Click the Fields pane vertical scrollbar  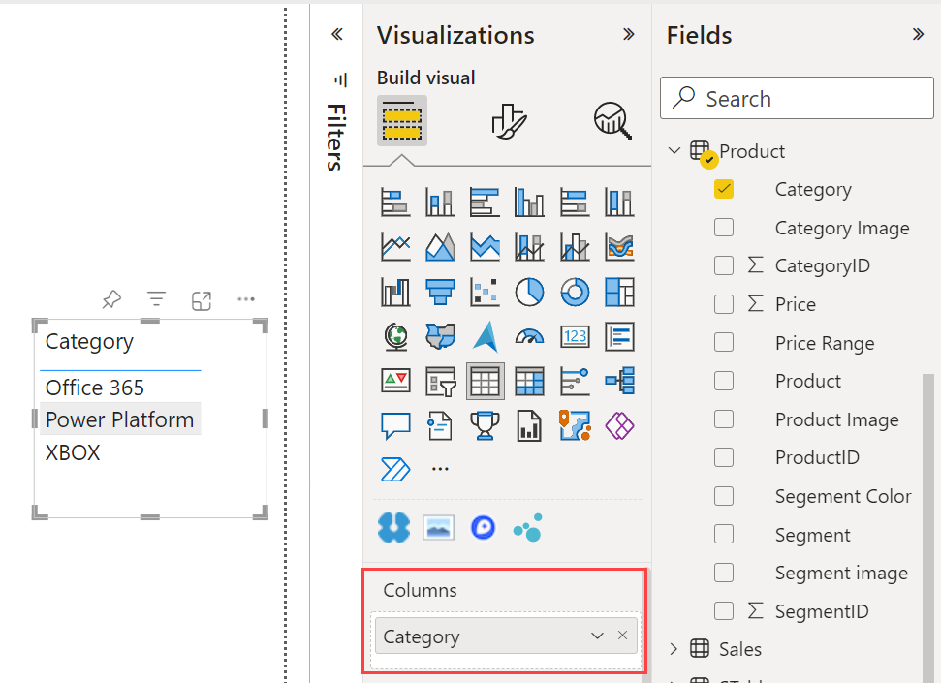click(928, 528)
